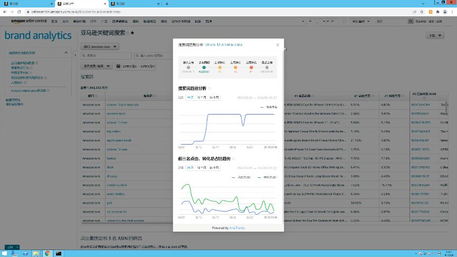Click the reload page button in Chrome
The width and height of the screenshot is (457, 257).
[19, 12]
